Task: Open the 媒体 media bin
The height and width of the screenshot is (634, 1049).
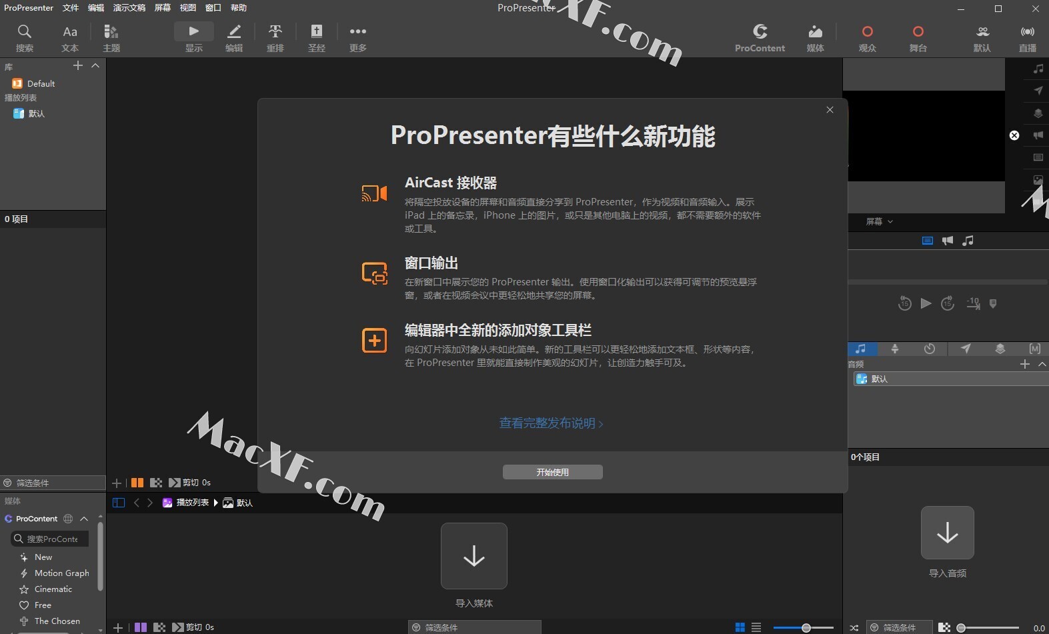Action: tap(816, 38)
